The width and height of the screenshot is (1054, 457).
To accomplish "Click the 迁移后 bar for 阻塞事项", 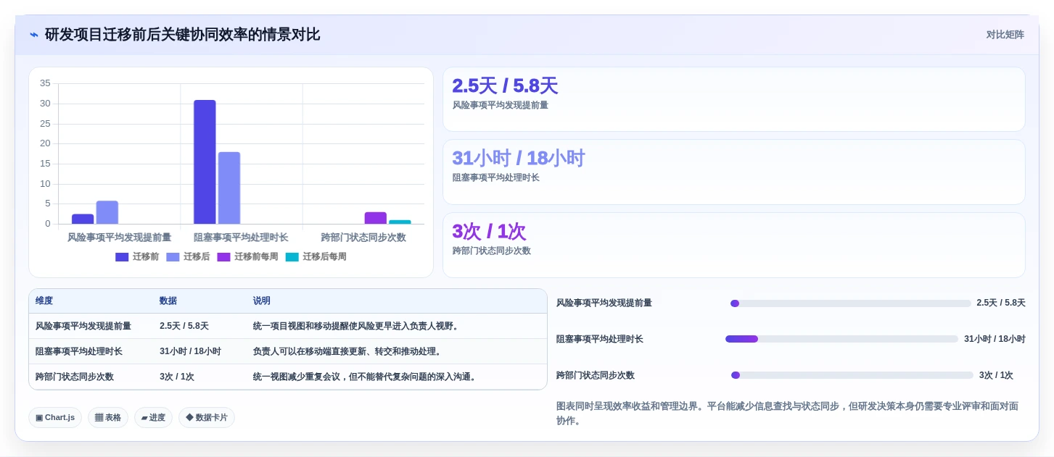I will pos(229,188).
